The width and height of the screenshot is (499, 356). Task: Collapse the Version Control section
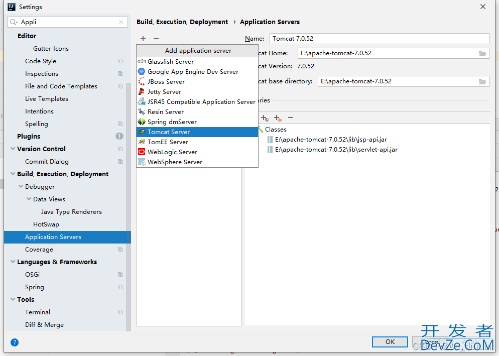[x=13, y=149]
